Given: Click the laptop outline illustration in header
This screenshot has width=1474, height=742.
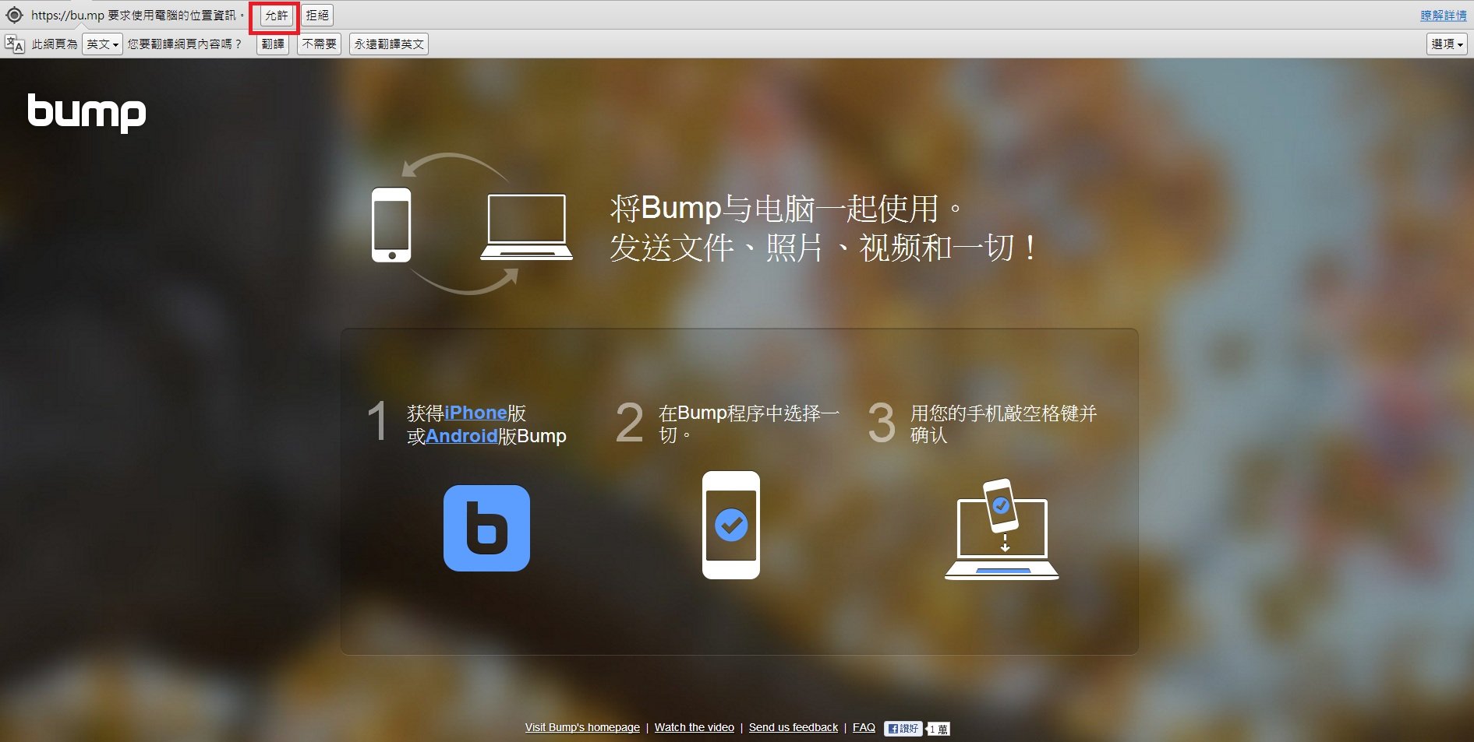Looking at the screenshot, I should point(526,227).
